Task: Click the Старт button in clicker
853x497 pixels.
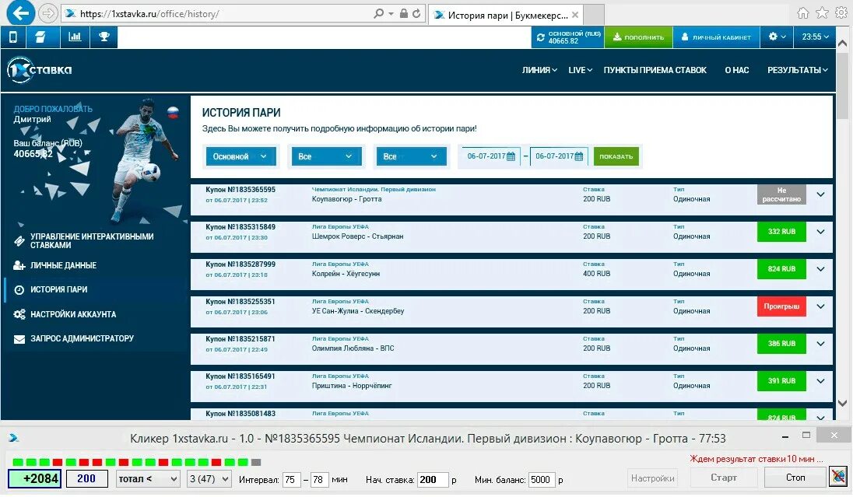Action: pos(724,478)
